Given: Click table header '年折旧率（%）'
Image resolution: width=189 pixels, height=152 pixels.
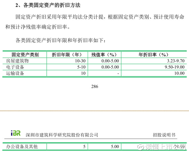Looking at the screenshot, I should click(x=154, y=55).
